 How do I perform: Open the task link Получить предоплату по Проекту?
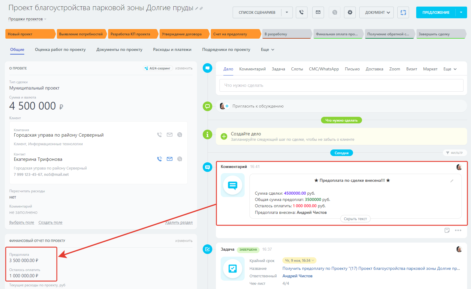click(x=371, y=269)
